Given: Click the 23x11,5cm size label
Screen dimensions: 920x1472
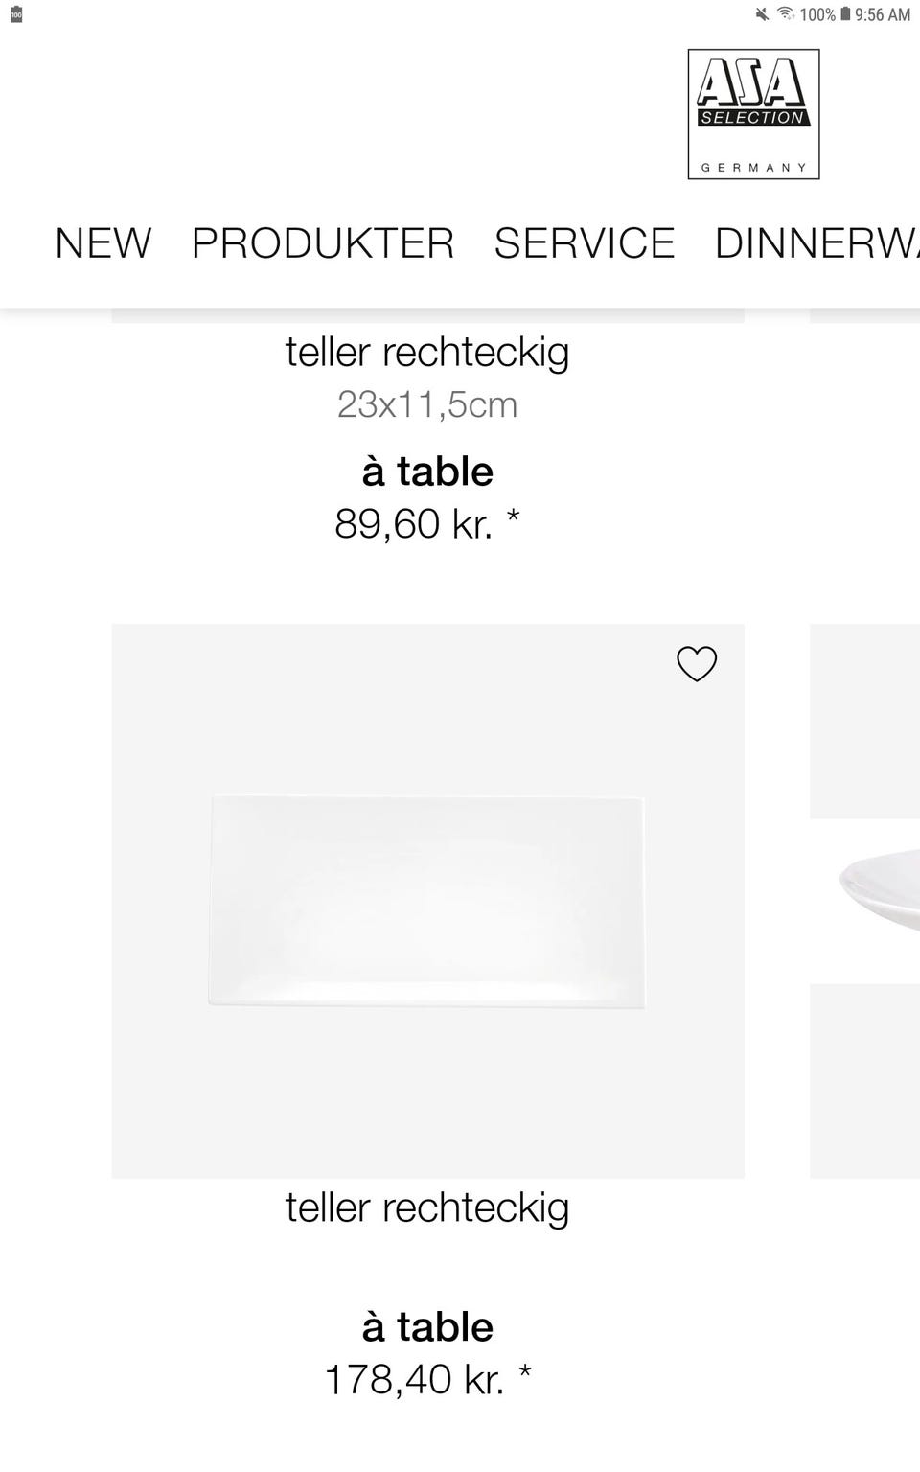Looking at the screenshot, I should coord(427,404).
